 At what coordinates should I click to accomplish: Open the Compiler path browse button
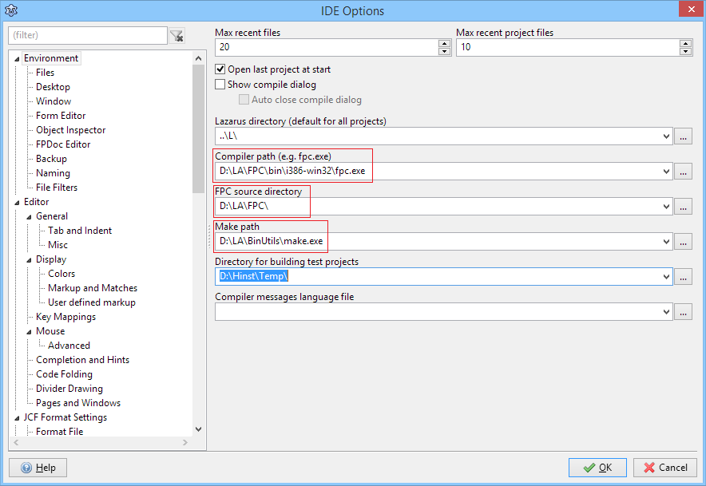(683, 172)
